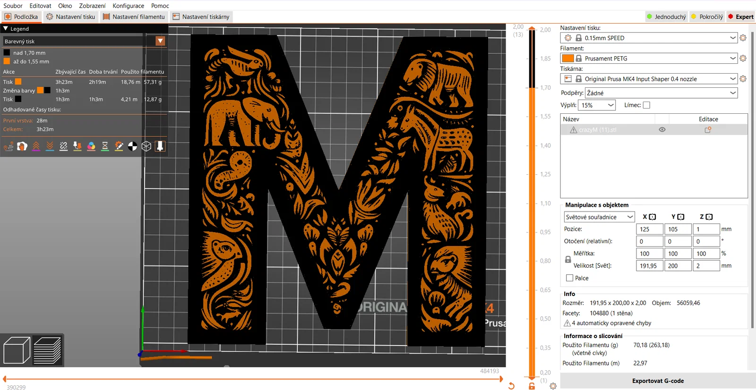This screenshot has width=756, height=390.
Task: Open the Okno menu
Action: [65, 6]
